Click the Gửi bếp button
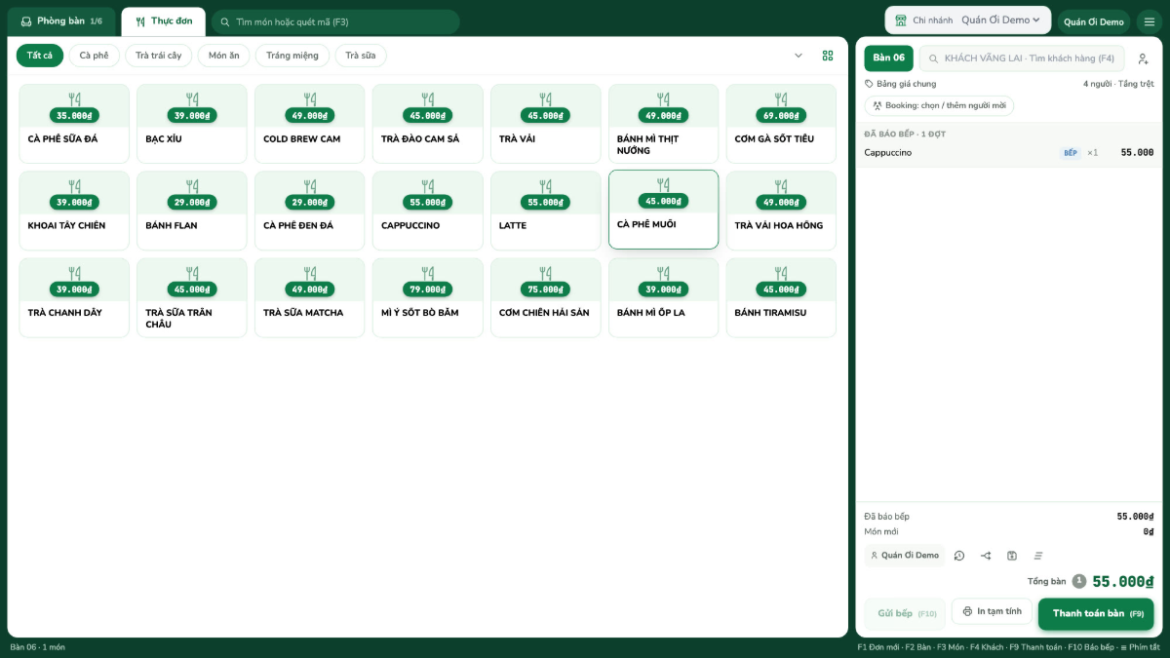 [x=905, y=614]
